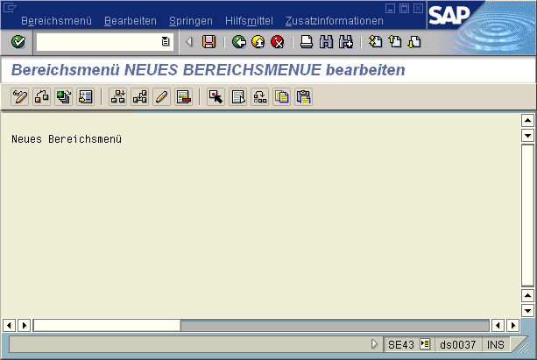Print using the printer icon
Screen dimensions: 537x360
point(307,42)
